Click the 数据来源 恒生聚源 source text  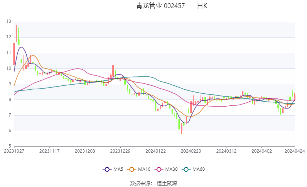(x=153, y=183)
